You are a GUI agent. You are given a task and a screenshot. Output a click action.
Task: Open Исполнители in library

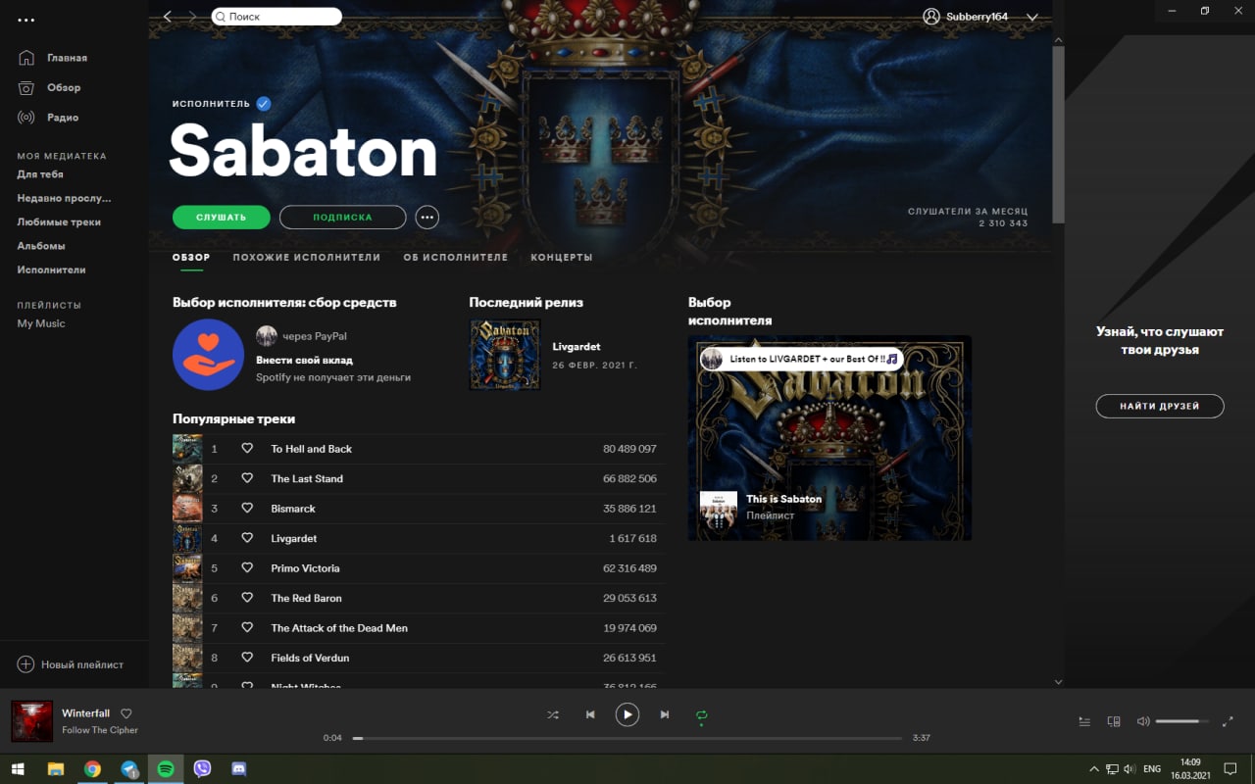coord(51,269)
